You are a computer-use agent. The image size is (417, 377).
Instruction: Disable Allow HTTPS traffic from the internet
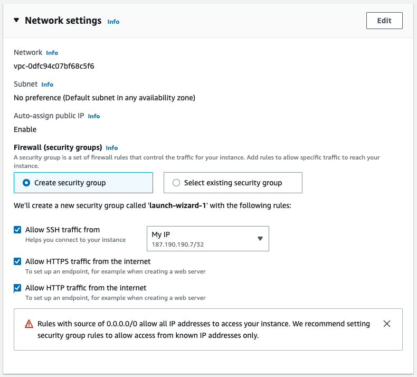point(18,261)
